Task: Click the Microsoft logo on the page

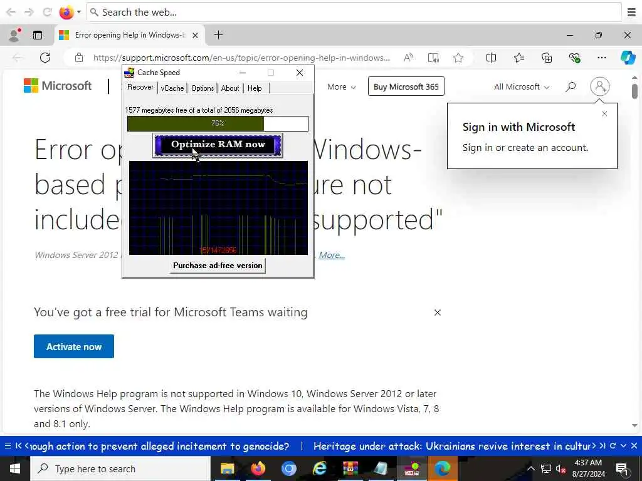Action: pyautogui.click(x=58, y=86)
